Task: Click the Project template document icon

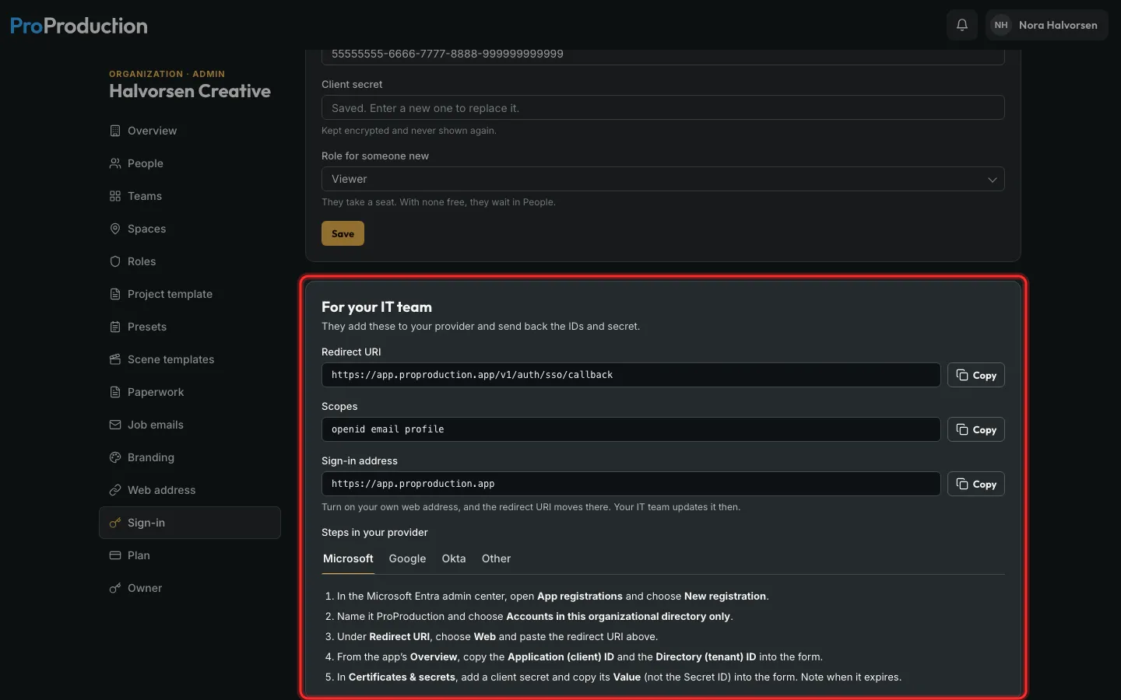Action: click(x=115, y=294)
